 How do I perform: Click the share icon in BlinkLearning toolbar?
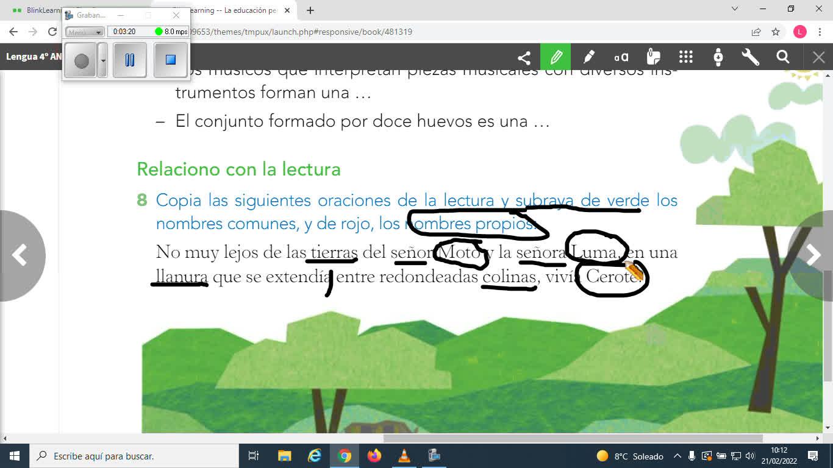[x=524, y=57]
